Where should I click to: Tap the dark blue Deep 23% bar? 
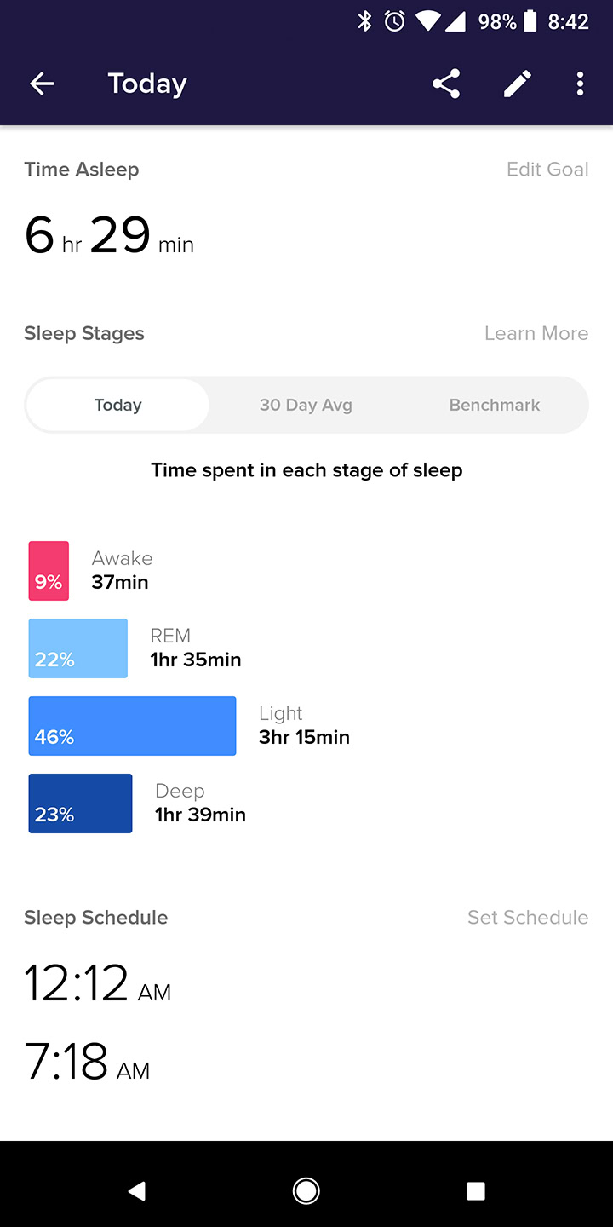click(x=80, y=804)
